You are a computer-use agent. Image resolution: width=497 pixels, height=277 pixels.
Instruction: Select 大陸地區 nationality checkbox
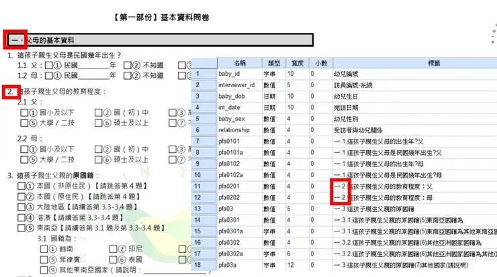pos(21,207)
